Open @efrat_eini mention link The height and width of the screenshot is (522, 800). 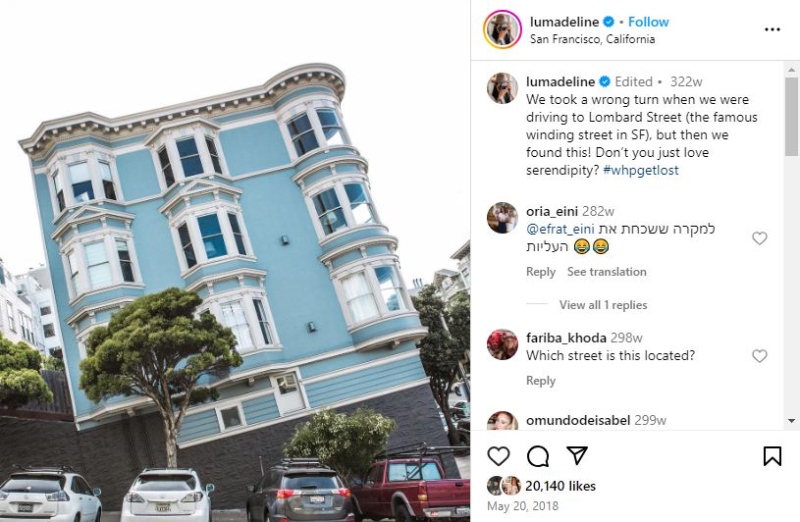(560, 230)
